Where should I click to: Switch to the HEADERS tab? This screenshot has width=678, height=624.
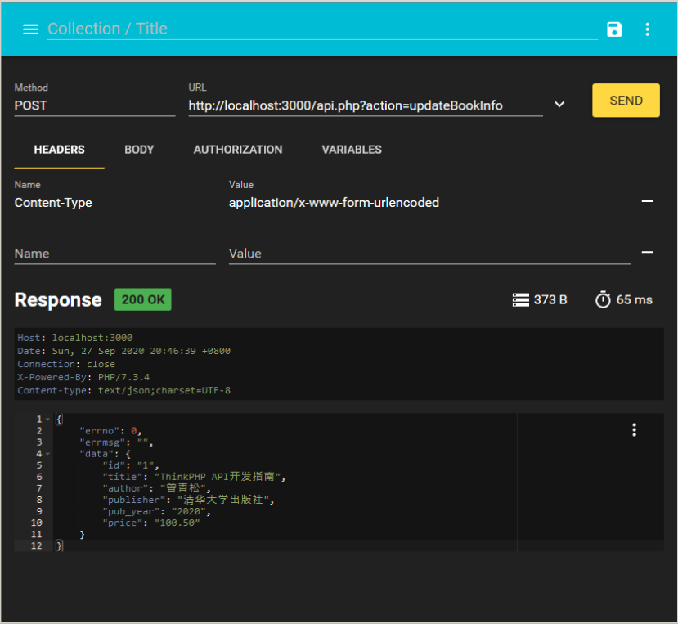[59, 150]
